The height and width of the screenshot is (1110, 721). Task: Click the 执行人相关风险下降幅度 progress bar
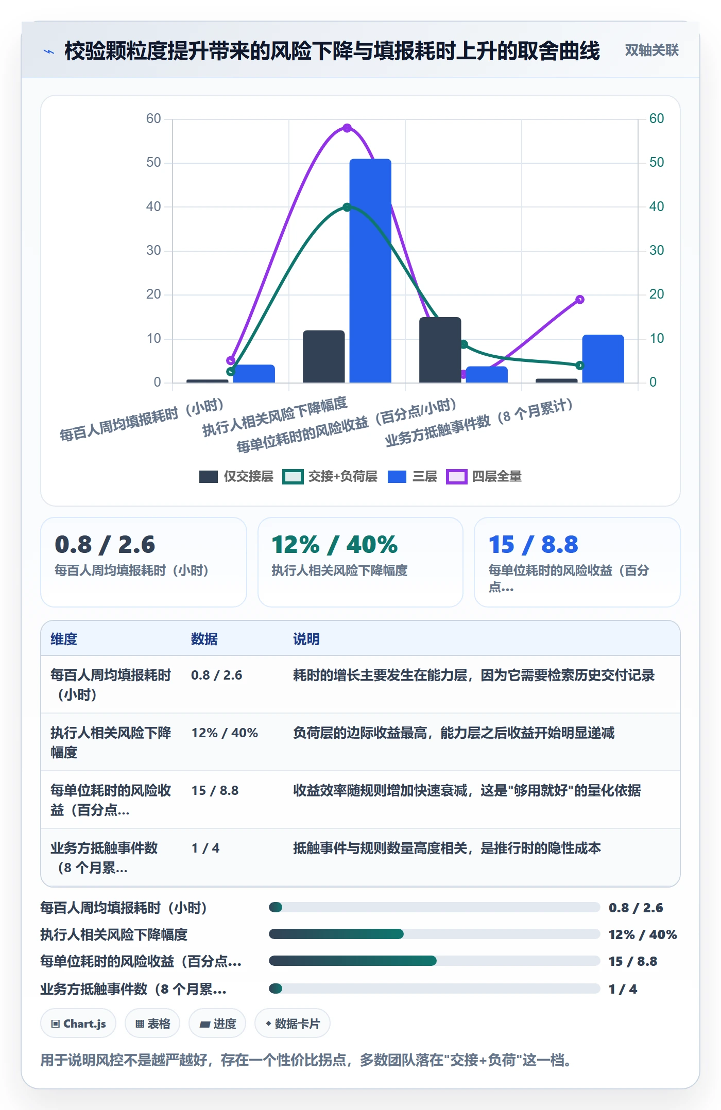pyautogui.click(x=435, y=934)
